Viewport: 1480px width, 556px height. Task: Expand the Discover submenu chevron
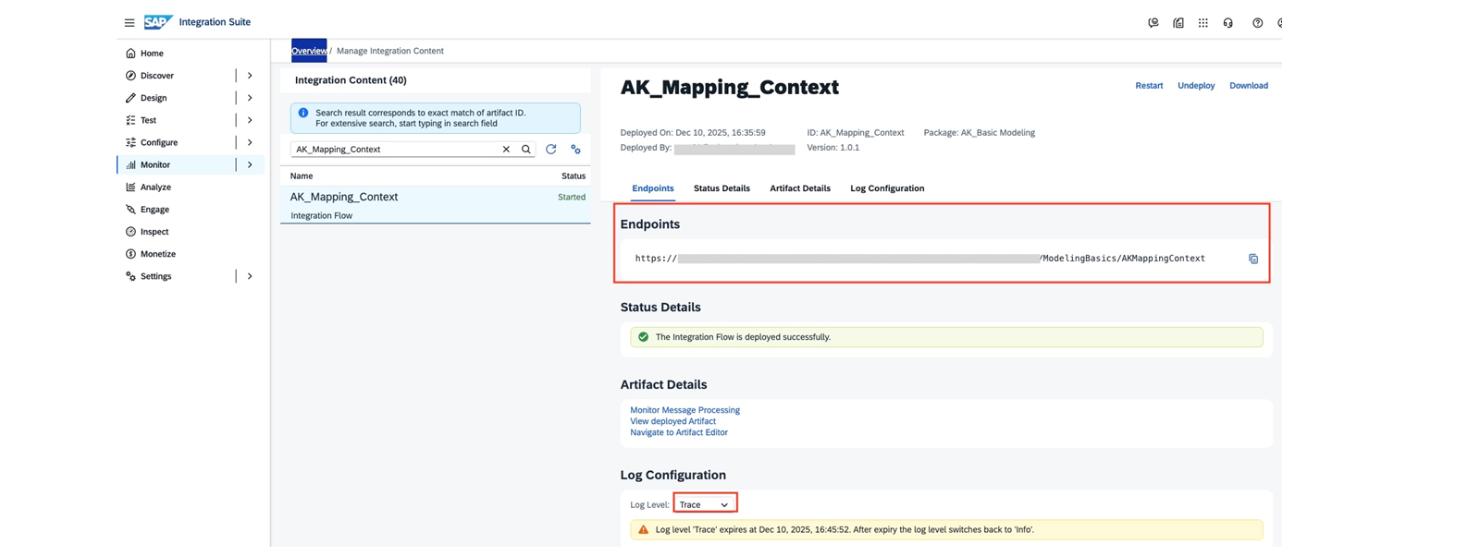point(250,76)
